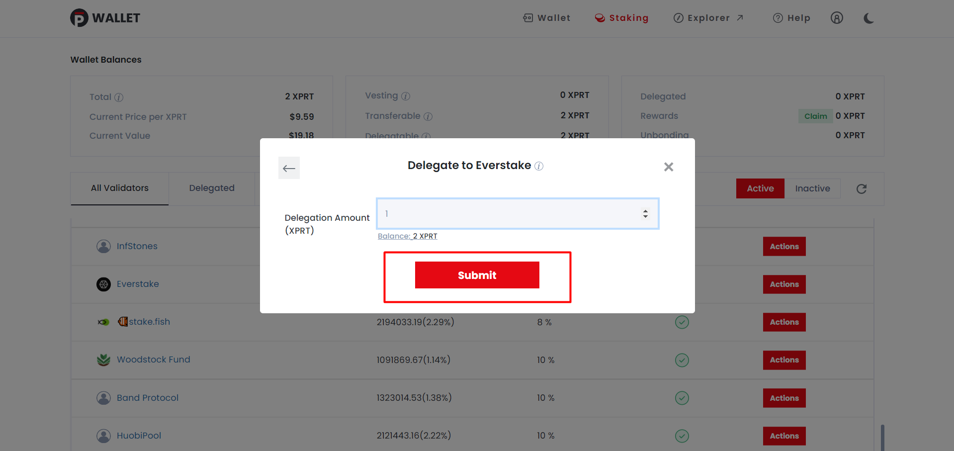The image size is (954, 451).
Task: Open the Woodstock Fund validator link
Action: click(x=154, y=360)
